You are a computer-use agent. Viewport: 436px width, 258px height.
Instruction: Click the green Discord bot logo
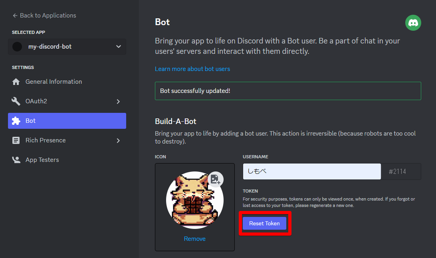(413, 23)
